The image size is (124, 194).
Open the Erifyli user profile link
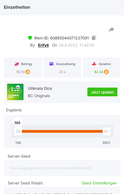point(43,45)
